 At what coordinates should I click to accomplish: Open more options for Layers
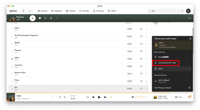pos(146,29)
